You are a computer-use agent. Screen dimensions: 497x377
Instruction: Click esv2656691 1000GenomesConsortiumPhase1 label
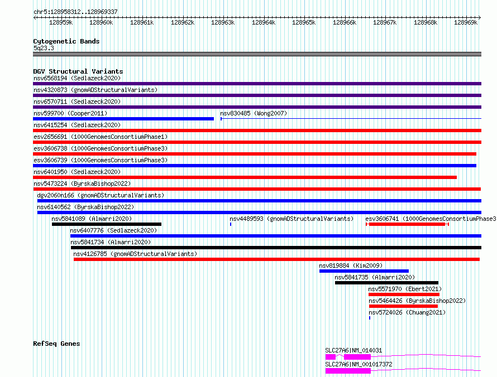(x=101, y=137)
